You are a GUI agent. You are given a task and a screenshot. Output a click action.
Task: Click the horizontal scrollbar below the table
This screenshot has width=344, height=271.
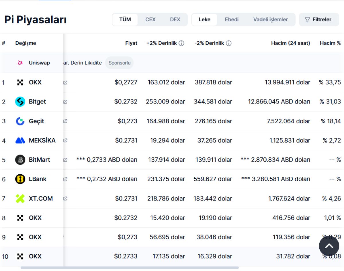130,268
